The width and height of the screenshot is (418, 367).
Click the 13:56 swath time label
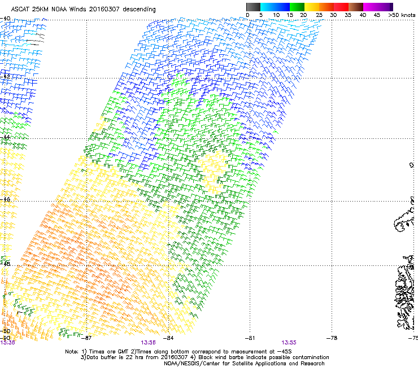148,343
